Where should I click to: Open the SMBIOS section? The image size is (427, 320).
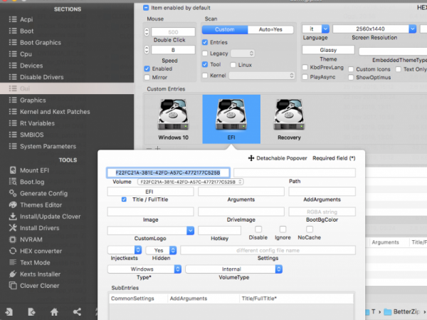click(x=33, y=135)
